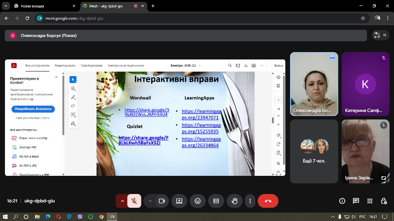Raise your hand
This screenshot has height=221, width=394.
coord(234,201)
